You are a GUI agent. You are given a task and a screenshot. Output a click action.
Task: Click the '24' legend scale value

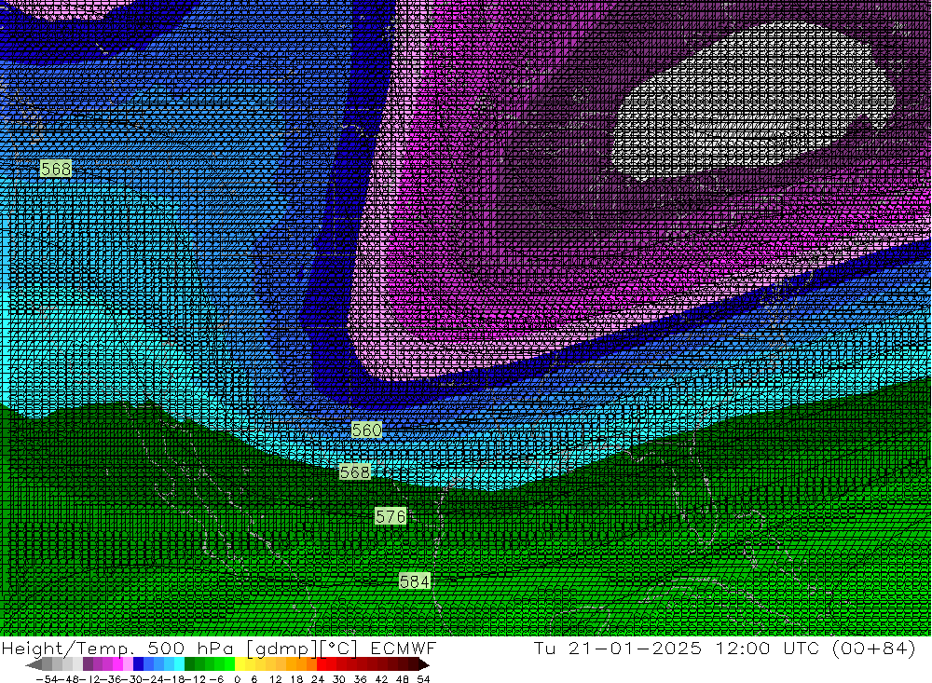pyautogui.click(x=318, y=679)
